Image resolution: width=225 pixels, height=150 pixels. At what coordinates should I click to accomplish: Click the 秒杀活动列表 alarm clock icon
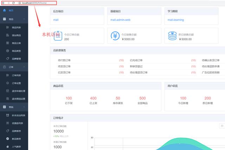click(8, 115)
